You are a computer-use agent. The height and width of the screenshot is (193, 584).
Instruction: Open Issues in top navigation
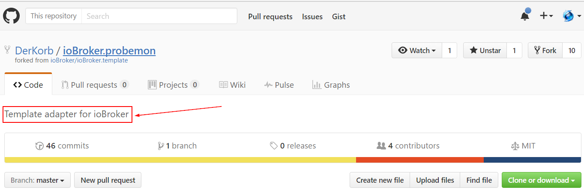click(x=312, y=17)
